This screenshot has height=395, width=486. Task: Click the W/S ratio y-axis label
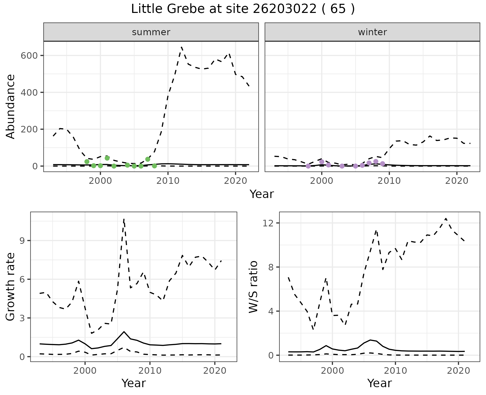click(x=253, y=287)
